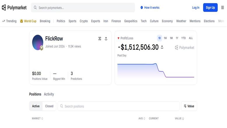The image size is (227, 128).
Task: Switch to the Activity tab
Action: point(49,94)
